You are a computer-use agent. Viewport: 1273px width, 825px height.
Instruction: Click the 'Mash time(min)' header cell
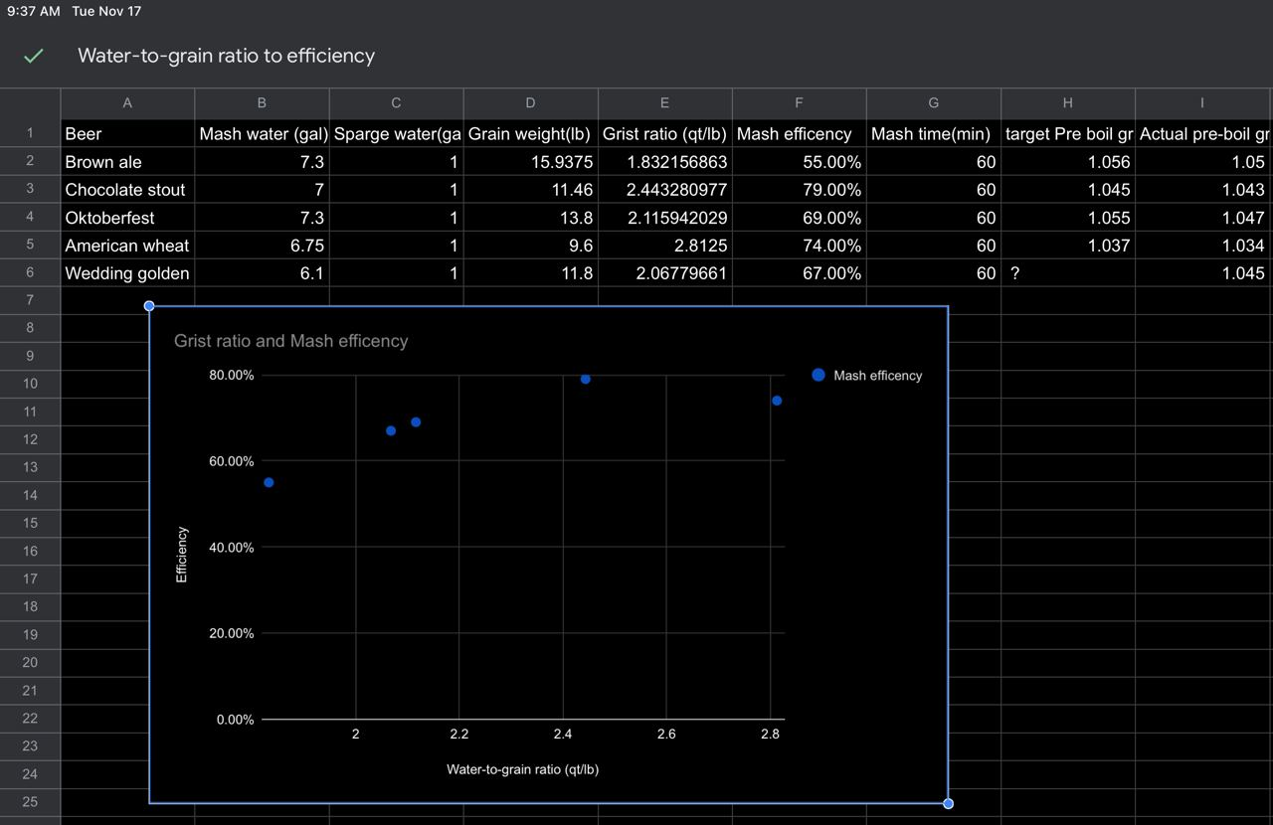coord(933,133)
